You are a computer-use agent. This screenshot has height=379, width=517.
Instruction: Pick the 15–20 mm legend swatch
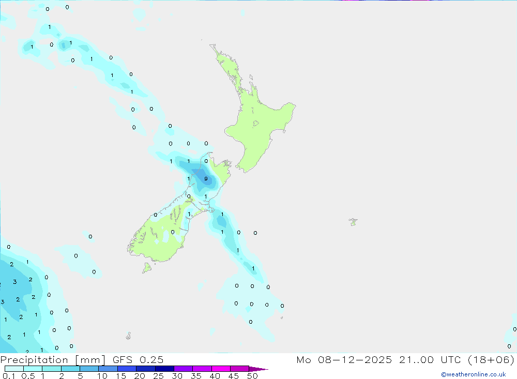pos(127,369)
